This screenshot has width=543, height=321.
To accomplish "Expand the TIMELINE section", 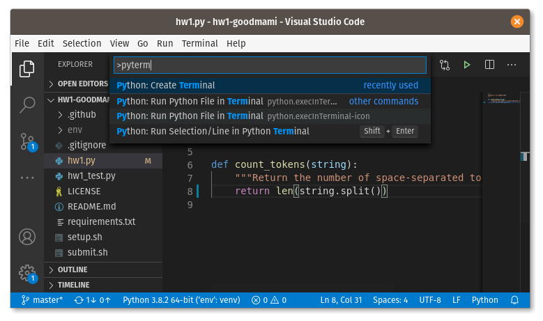I will pyautogui.click(x=103, y=285).
